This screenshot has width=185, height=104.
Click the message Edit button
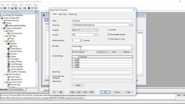[114, 52]
